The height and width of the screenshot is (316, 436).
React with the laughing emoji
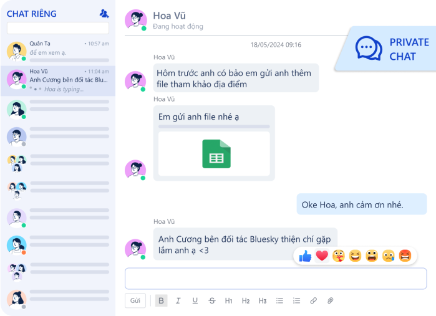[x=356, y=256]
